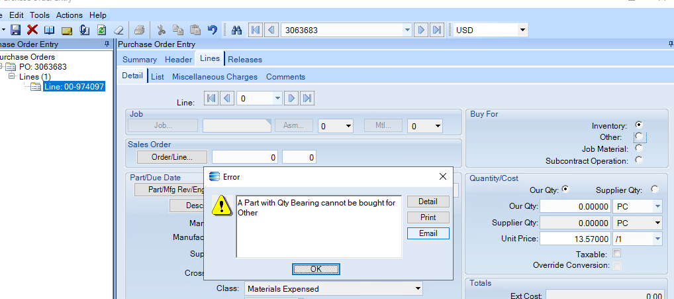
Task: Click the Order/Line... button
Action: pos(172,158)
